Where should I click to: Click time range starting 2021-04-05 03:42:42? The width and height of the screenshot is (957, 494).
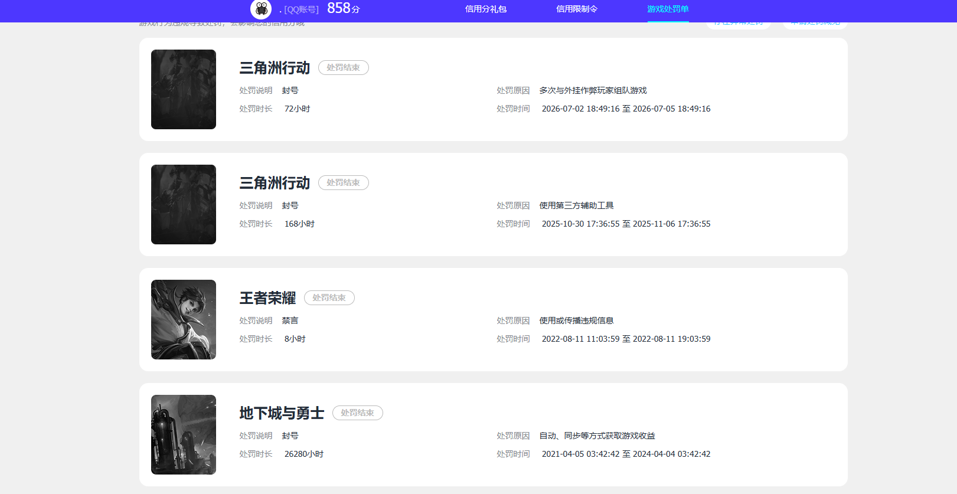[x=626, y=454]
